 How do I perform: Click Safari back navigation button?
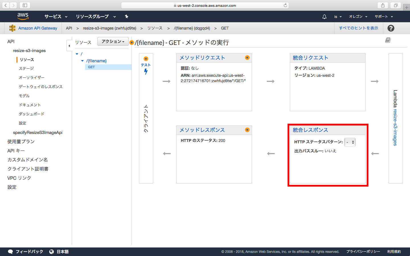click(x=6, y=5)
